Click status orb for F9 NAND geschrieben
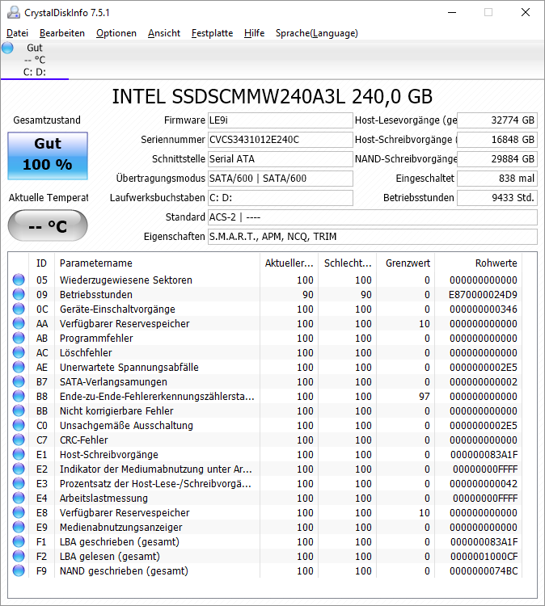This screenshot has height=606, width=545. pyautogui.click(x=19, y=570)
